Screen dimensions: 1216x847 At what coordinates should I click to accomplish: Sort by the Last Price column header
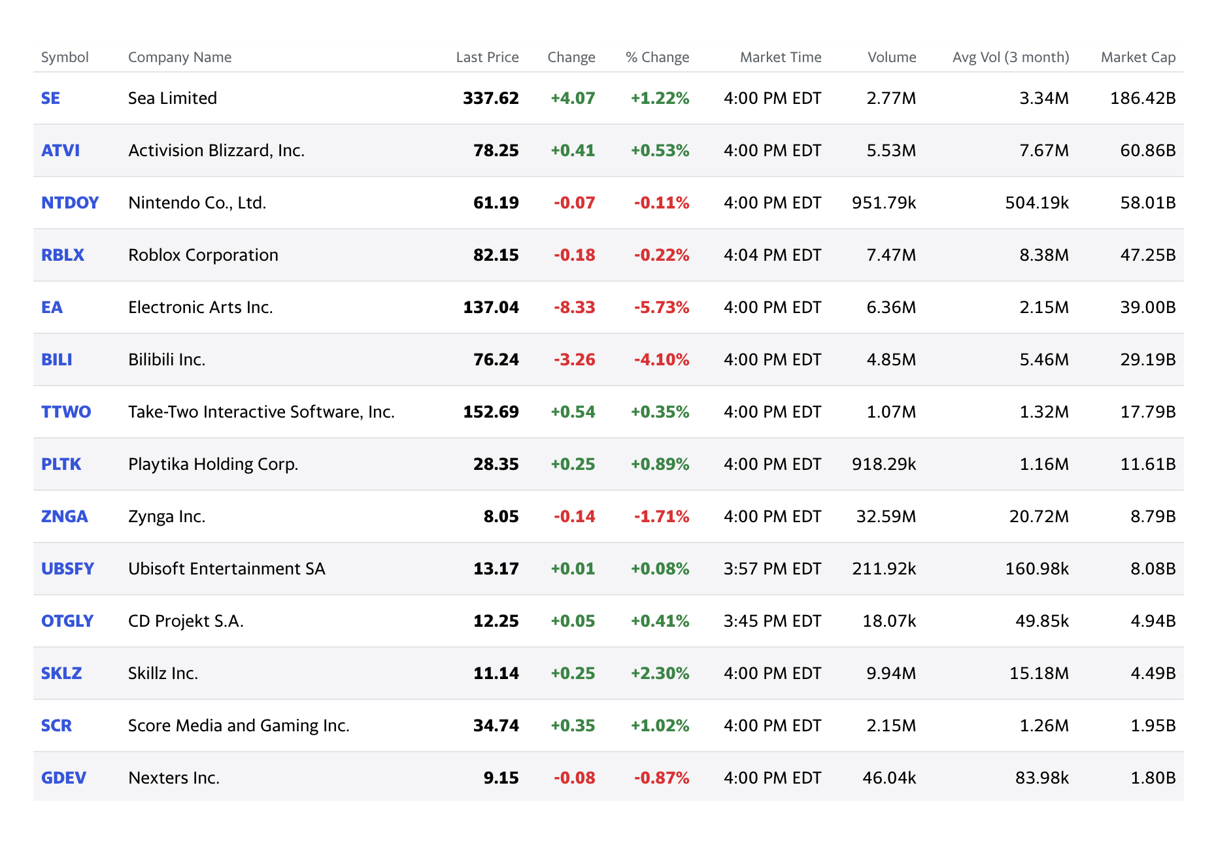[x=487, y=58]
